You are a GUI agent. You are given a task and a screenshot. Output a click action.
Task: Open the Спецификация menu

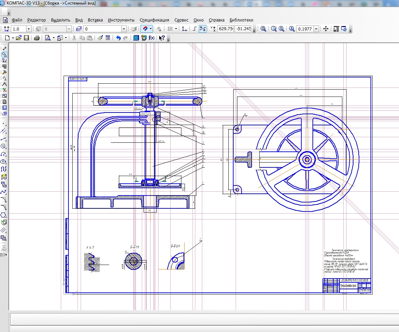154,20
